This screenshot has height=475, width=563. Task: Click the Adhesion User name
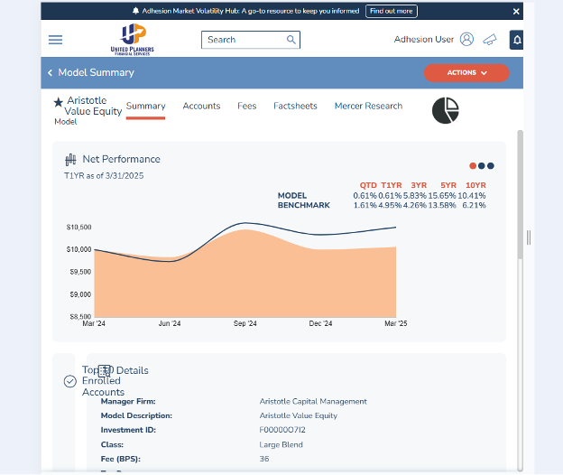tap(424, 39)
